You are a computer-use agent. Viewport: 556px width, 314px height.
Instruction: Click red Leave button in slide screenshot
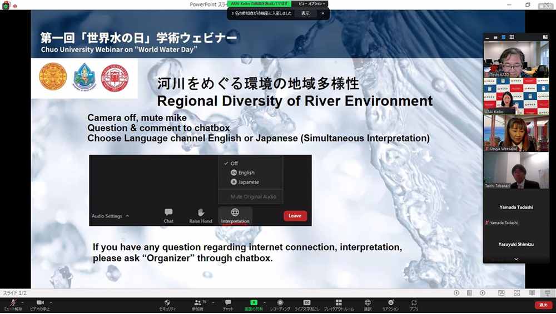(295, 216)
